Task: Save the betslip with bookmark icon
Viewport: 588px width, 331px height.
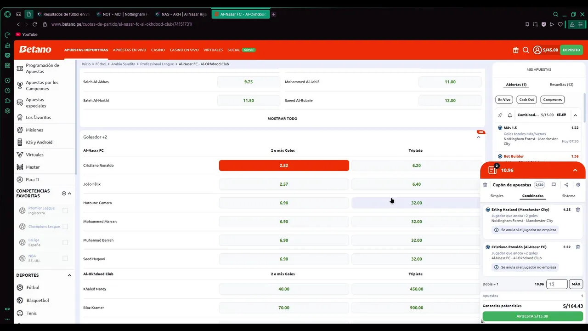Action: pyautogui.click(x=554, y=185)
